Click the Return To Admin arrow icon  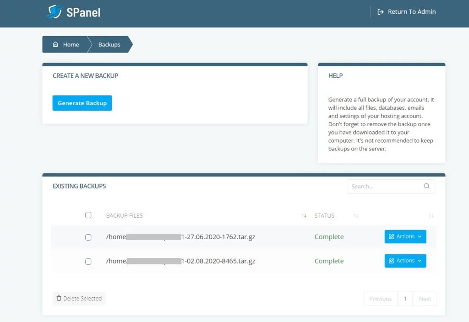point(381,12)
